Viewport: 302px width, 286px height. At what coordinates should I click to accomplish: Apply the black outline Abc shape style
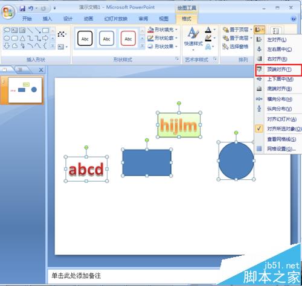85,39
